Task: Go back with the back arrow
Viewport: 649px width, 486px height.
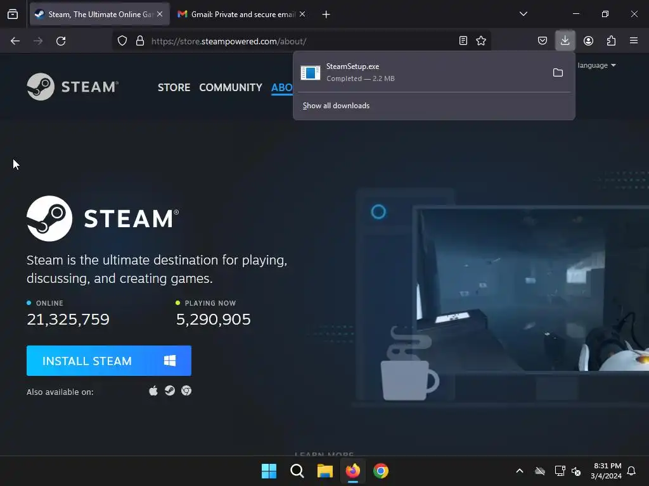Action: pos(15,41)
